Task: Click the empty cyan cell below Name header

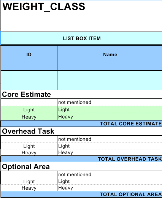Action: pyautogui.click(x=110, y=80)
